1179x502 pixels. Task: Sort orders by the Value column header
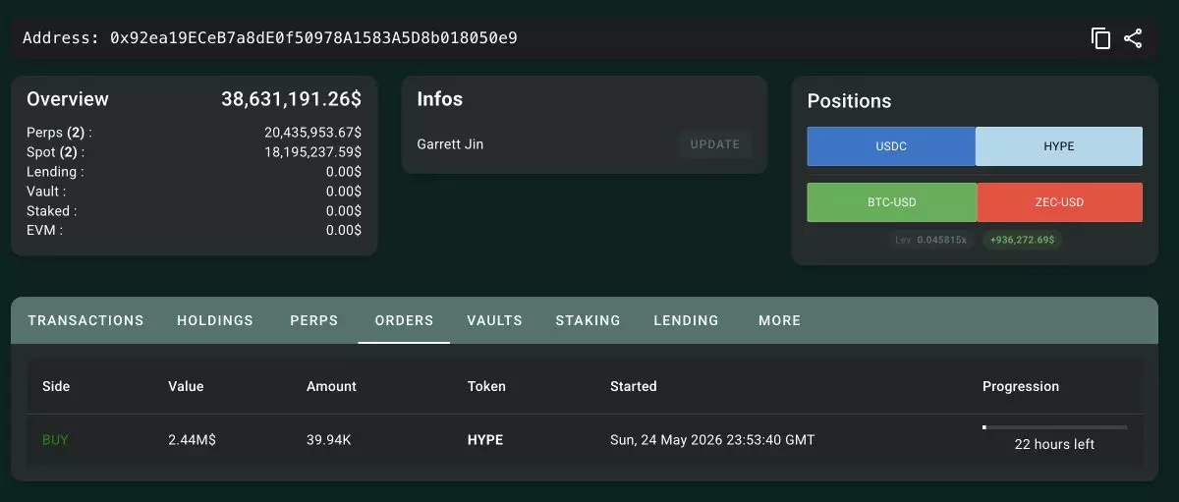[186, 386]
